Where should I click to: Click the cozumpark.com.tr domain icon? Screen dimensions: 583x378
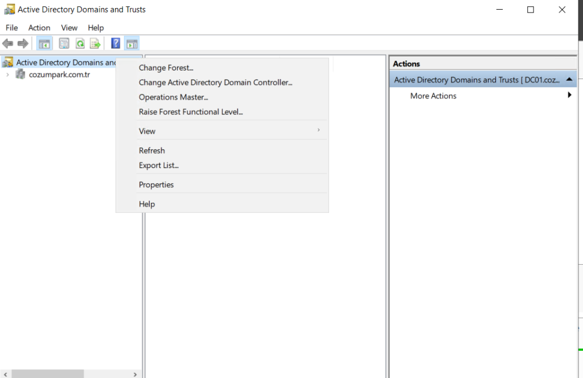tap(20, 75)
